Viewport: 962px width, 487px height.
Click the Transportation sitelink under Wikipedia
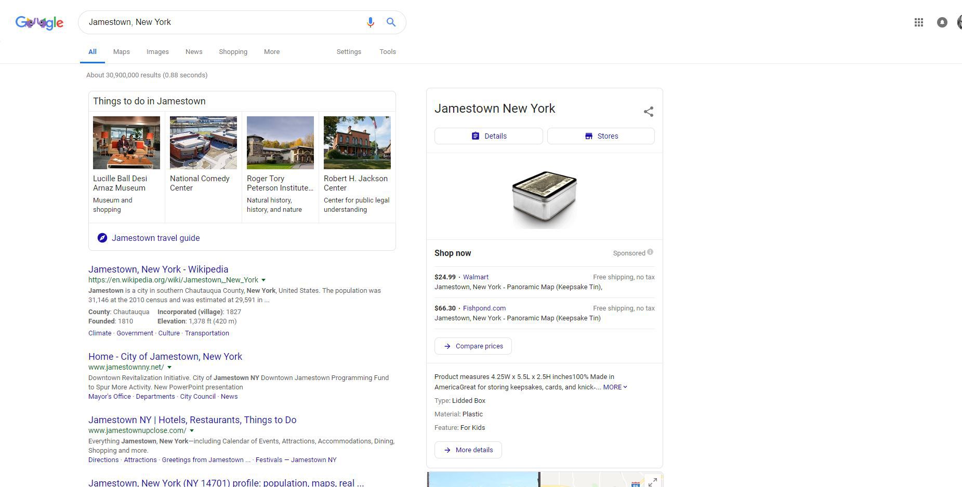pos(207,333)
